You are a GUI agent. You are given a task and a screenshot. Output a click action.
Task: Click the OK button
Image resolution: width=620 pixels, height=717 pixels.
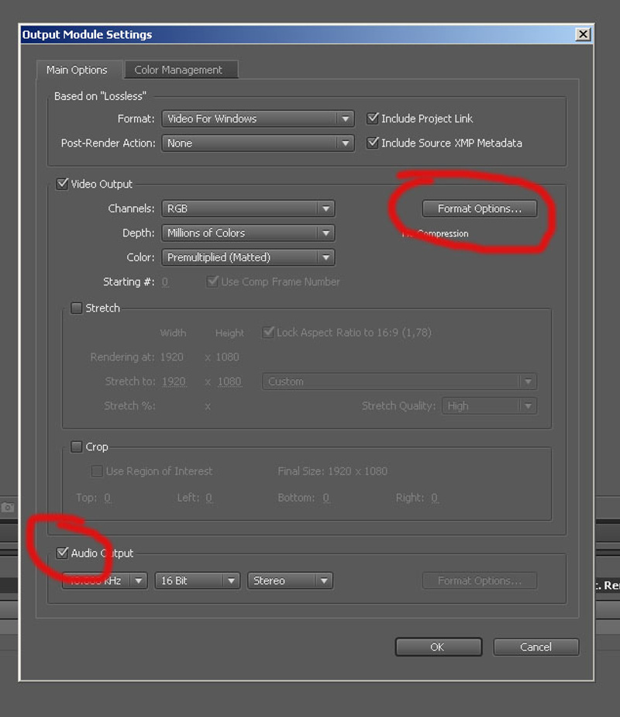(x=438, y=647)
